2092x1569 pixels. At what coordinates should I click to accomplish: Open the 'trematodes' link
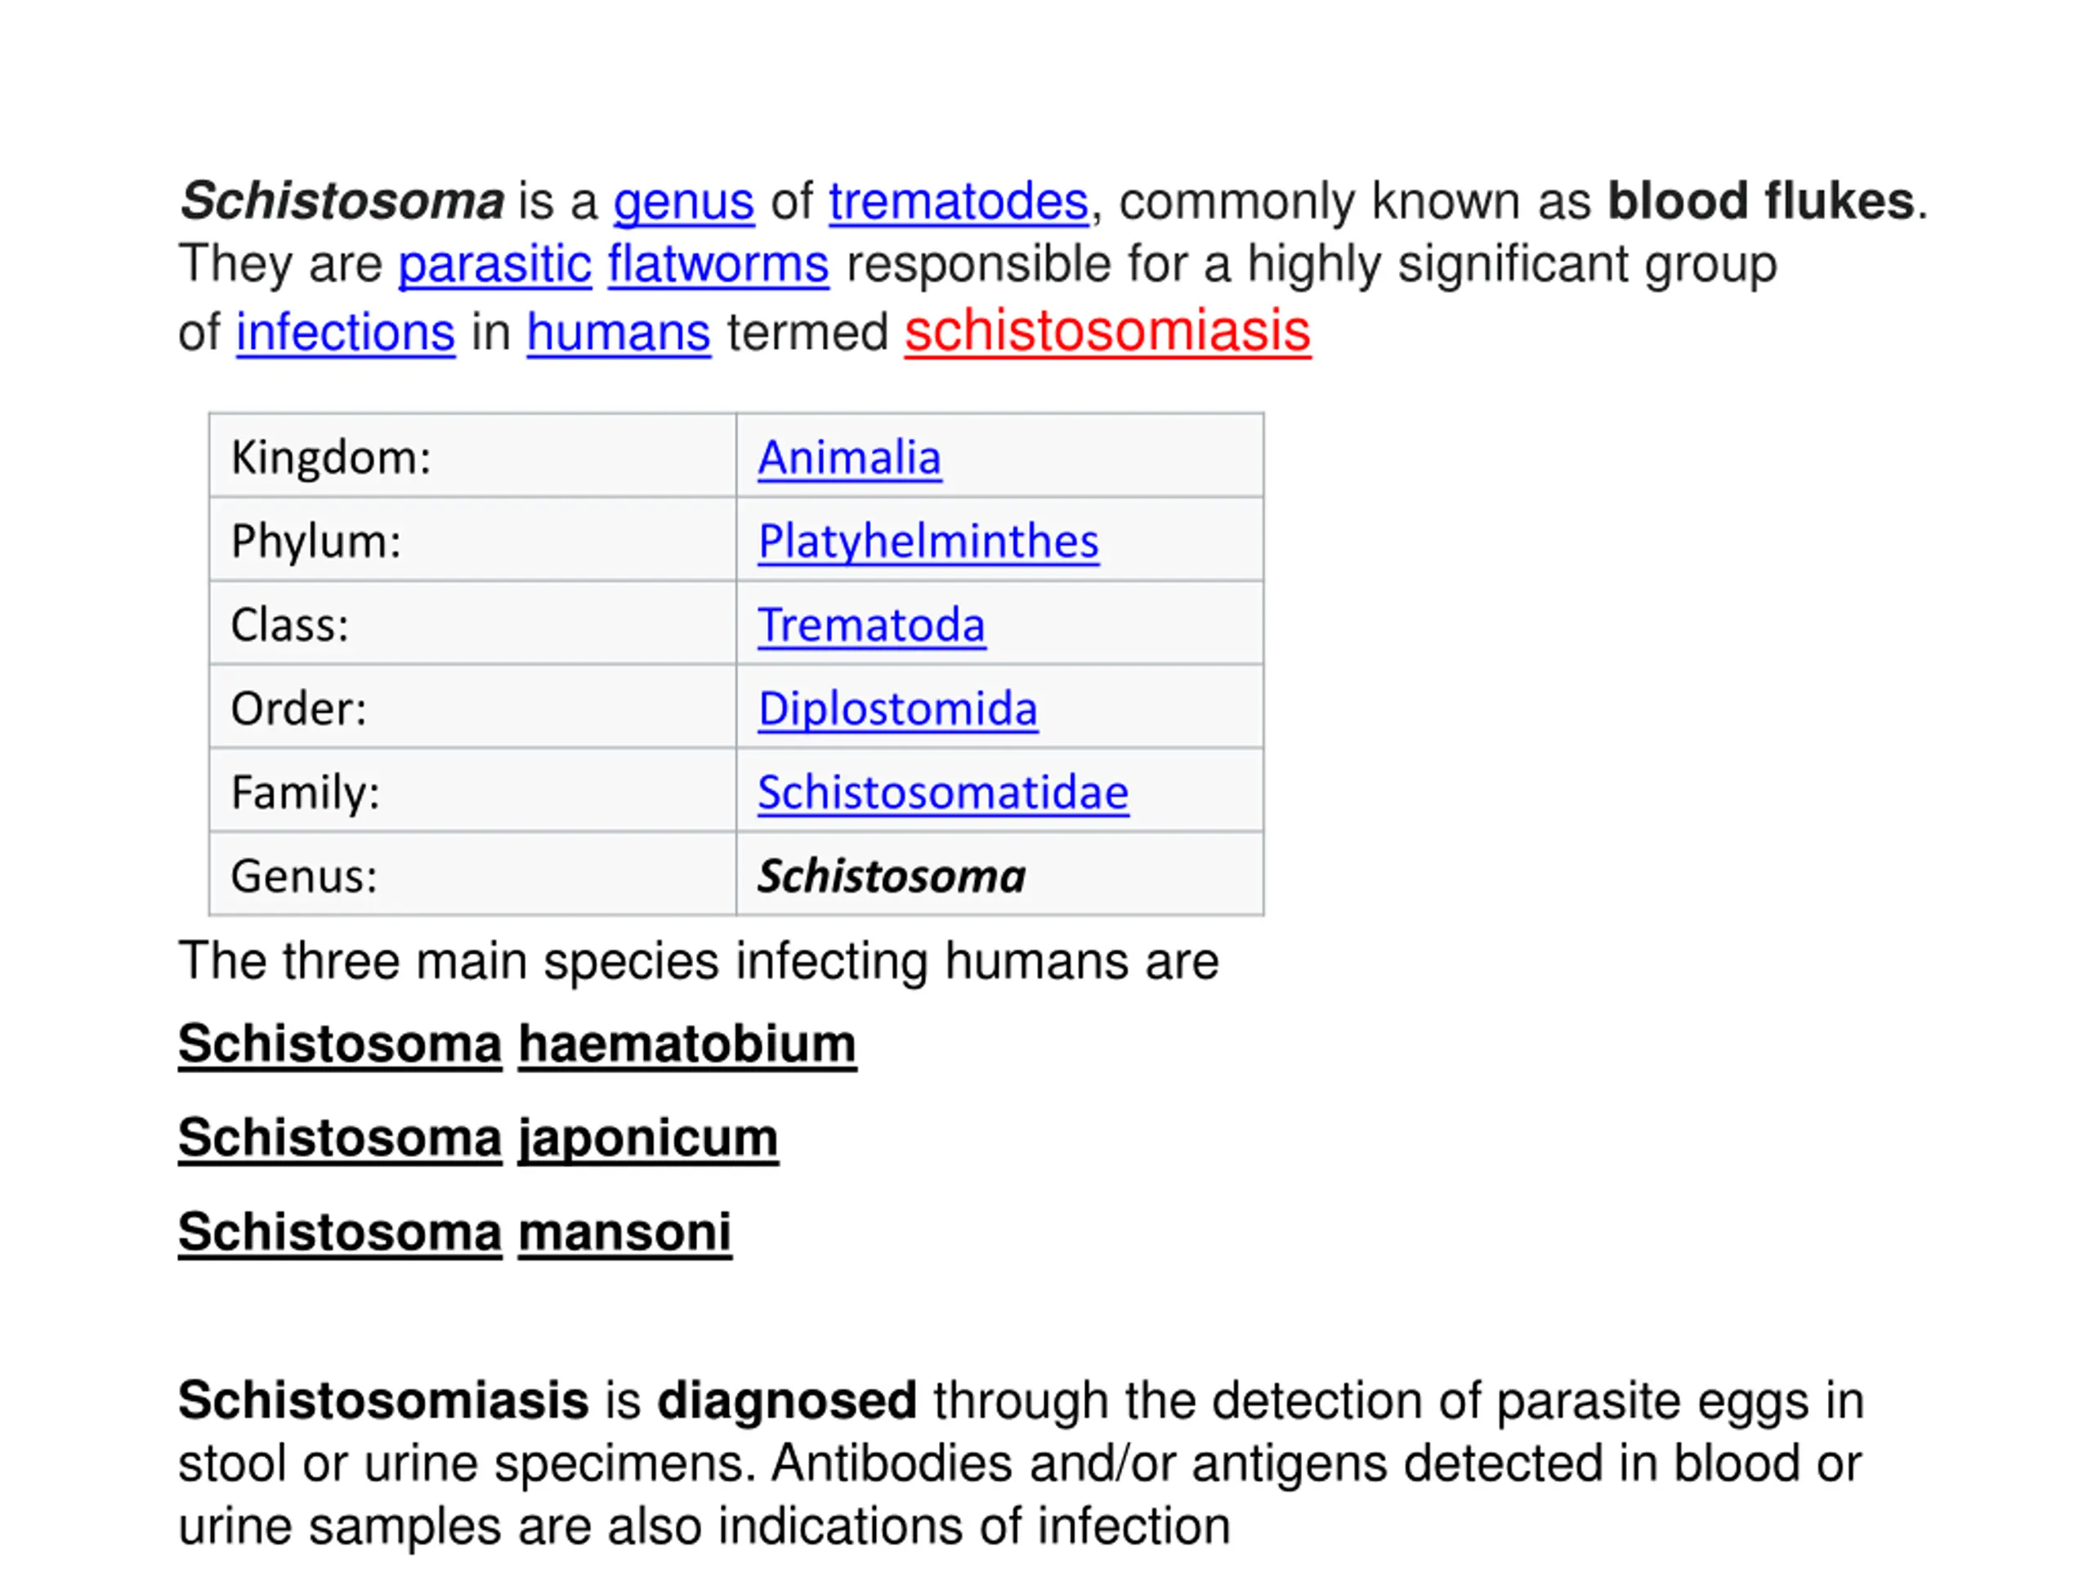958,202
